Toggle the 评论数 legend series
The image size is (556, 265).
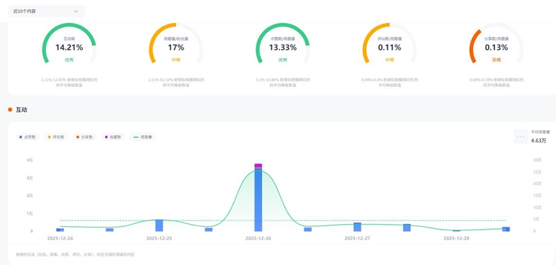(56, 137)
